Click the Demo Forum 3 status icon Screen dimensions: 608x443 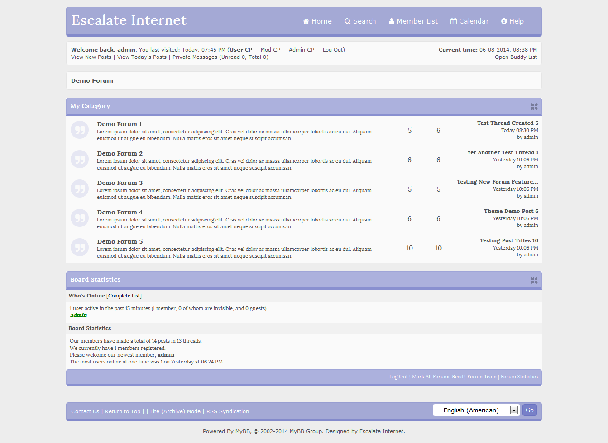pyautogui.click(x=80, y=189)
